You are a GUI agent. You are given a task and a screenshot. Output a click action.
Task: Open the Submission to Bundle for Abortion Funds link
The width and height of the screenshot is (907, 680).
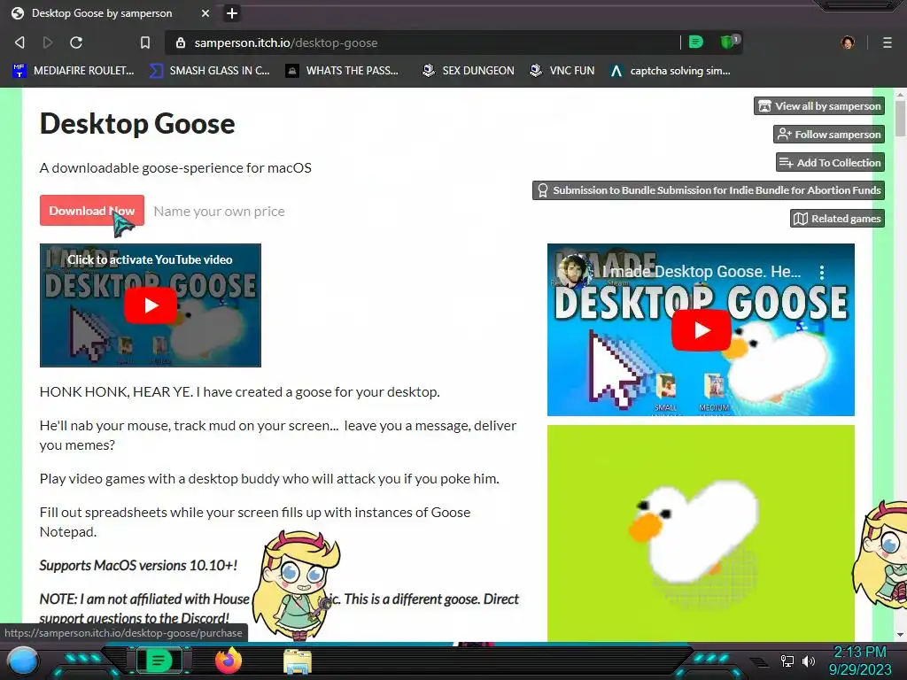pos(709,190)
